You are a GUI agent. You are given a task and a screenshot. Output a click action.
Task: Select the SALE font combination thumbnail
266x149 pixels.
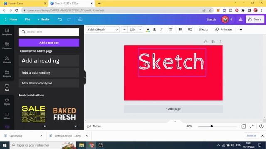point(33,114)
